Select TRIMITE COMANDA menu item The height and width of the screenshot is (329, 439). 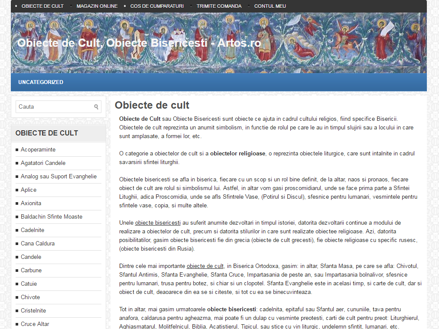[x=219, y=6]
